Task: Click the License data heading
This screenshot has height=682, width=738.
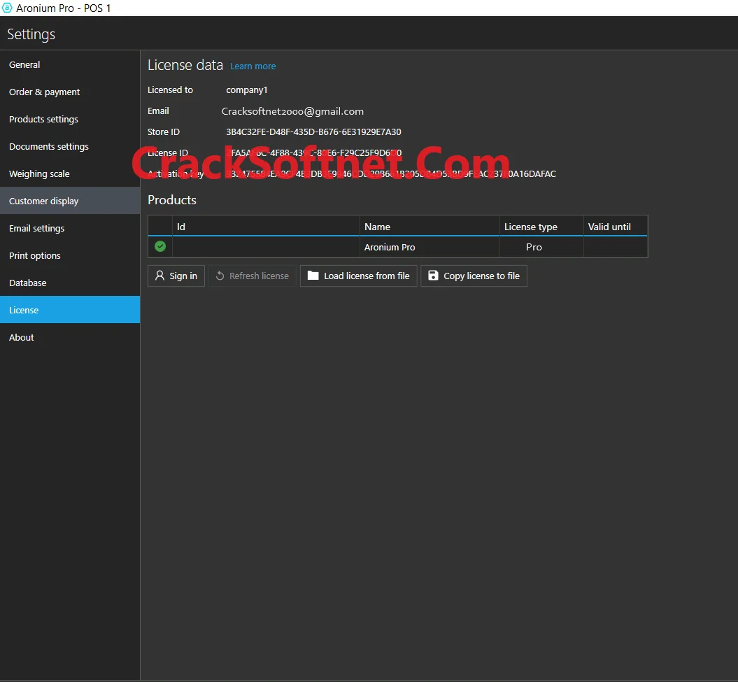Action: (x=185, y=65)
